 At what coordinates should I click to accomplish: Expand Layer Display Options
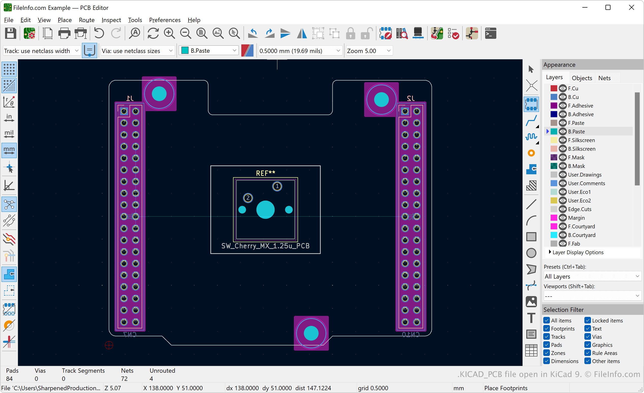coord(550,252)
